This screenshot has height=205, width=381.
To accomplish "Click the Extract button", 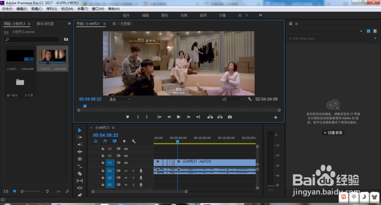I will (x=220, y=117).
